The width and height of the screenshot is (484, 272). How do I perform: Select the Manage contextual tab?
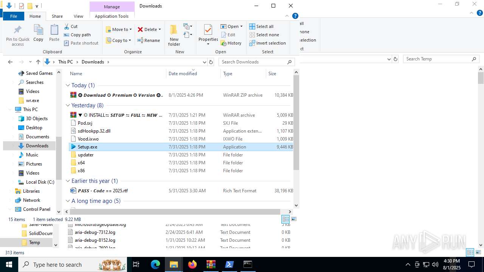112,6
